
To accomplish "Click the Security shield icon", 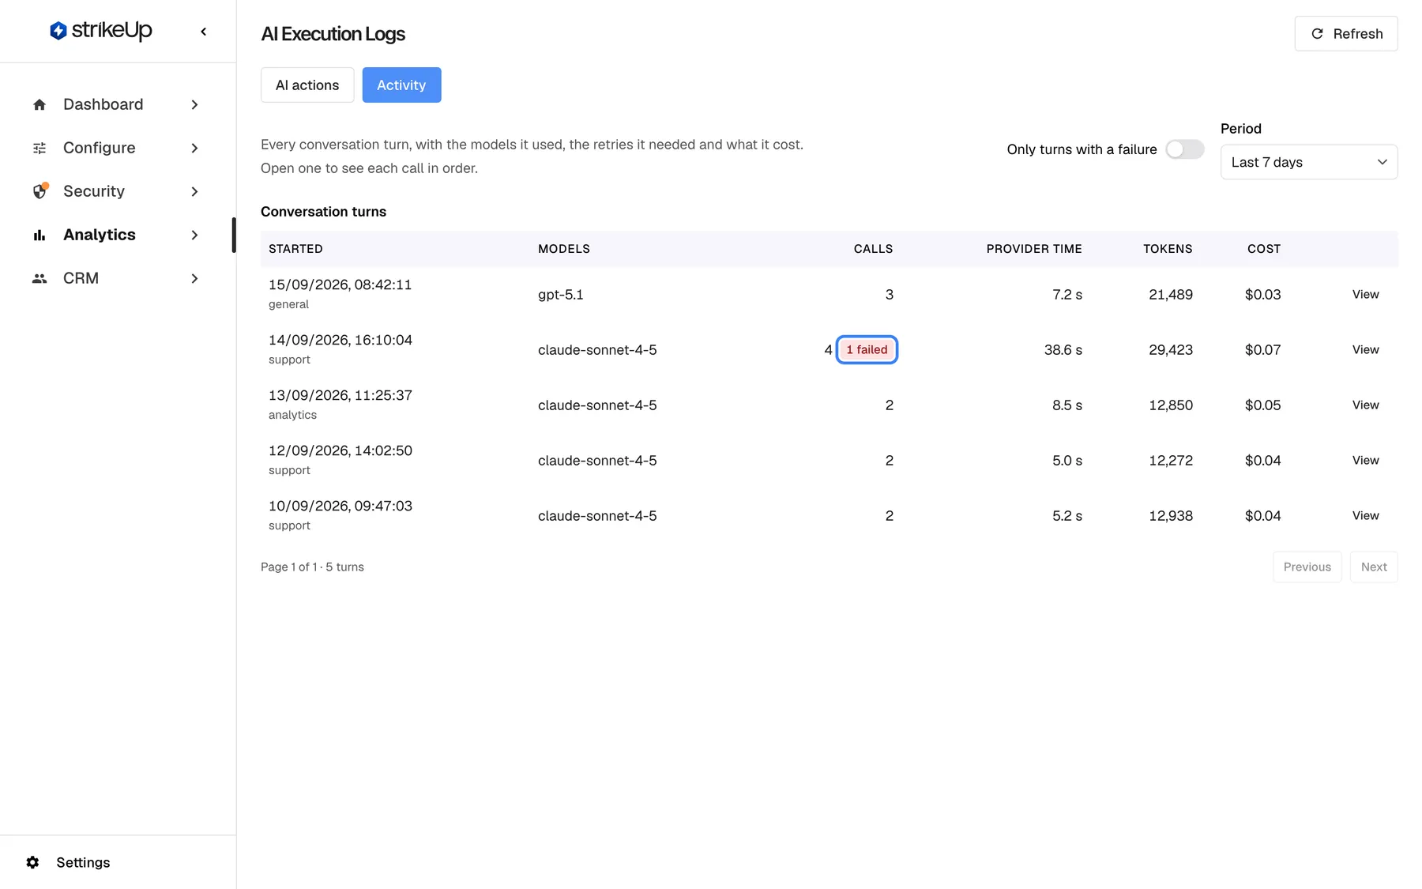I will pos(39,191).
